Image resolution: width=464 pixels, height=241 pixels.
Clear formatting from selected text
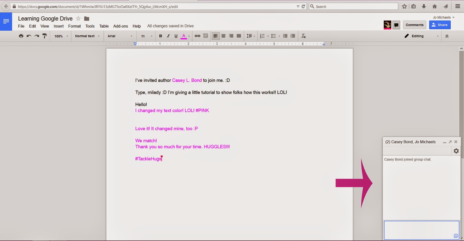click(303, 36)
